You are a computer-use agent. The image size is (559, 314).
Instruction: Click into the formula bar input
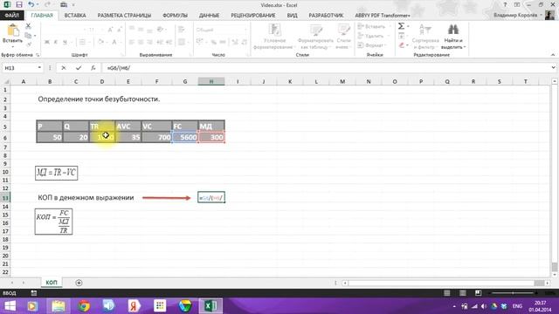pos(326,68)
